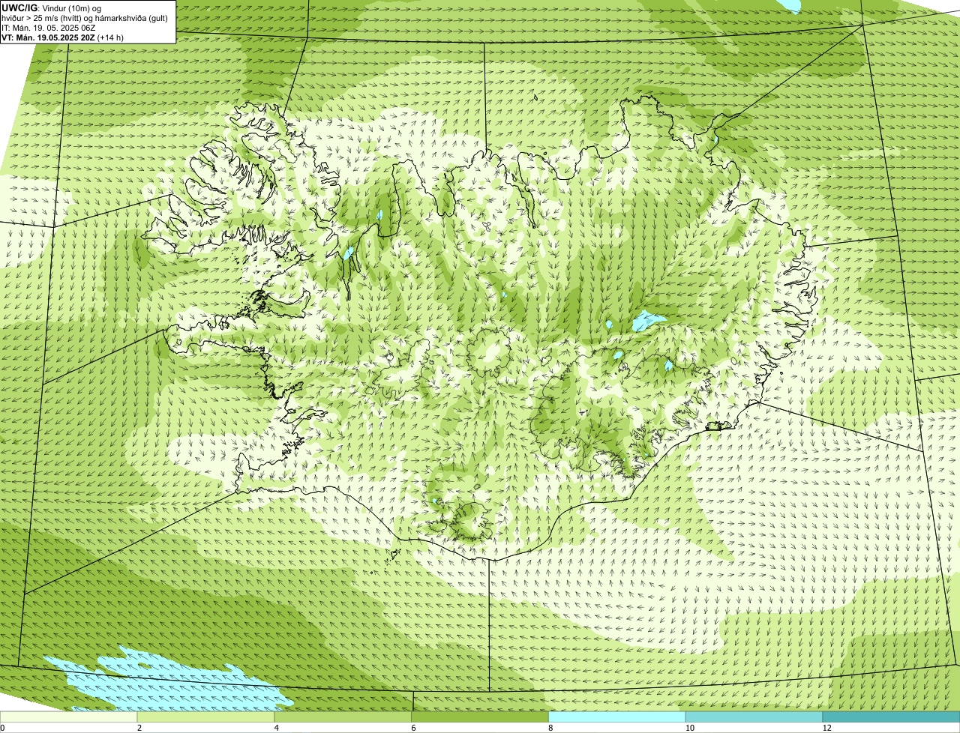Click the title line "UWC/IG: Vindur (10m) og"
Screen dimensions: 960x733
(51, 8)
